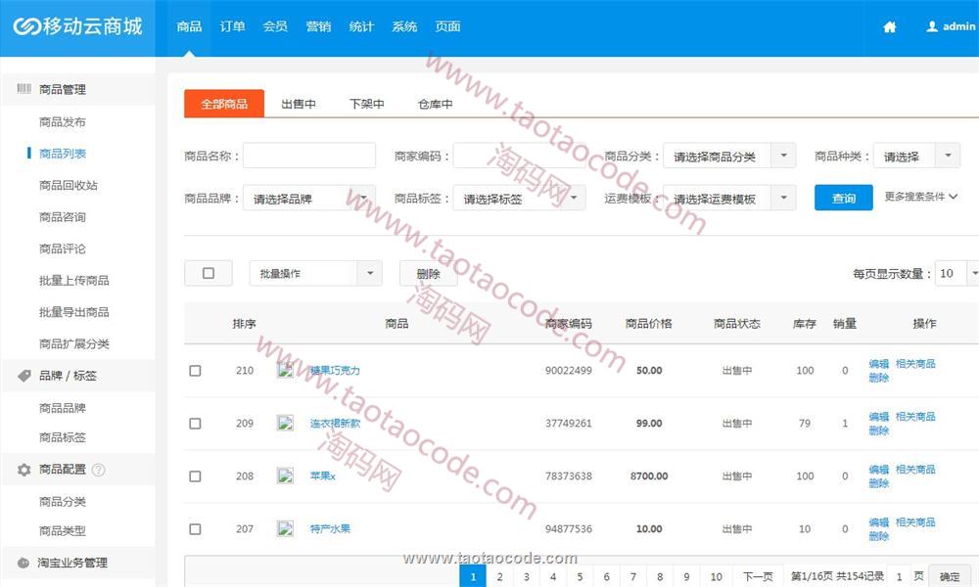This screenshot has height=587, width=979.
Task: Click the 淘宝业务管理 sidebar icon
Action: pyautogui.click(x=23, y=563)
